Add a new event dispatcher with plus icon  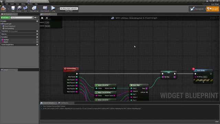pyautogui.click(x=37, y=45)
